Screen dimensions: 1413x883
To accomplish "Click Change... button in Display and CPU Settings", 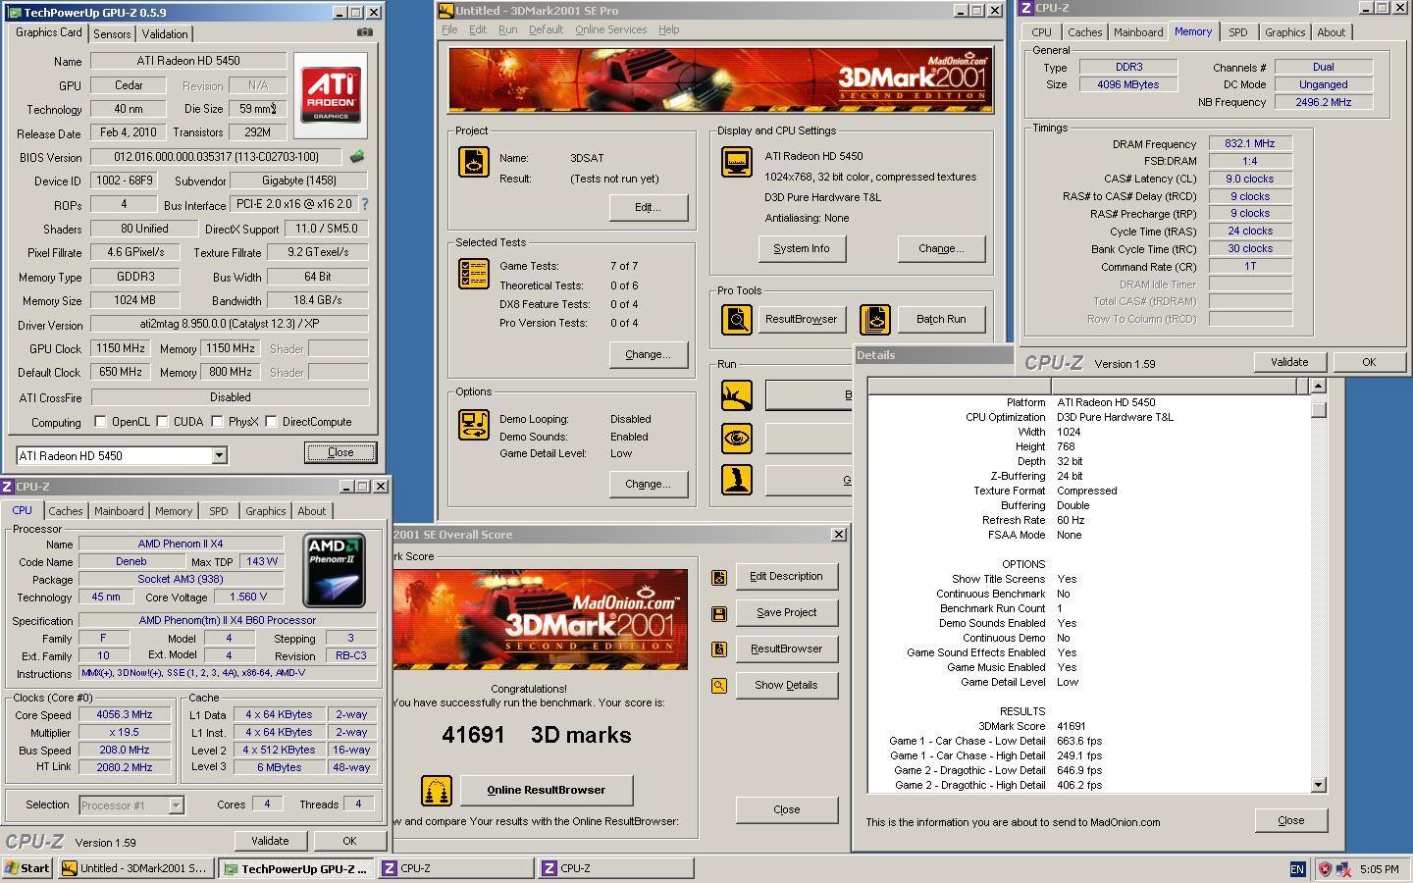I will (x=941, y=248).
